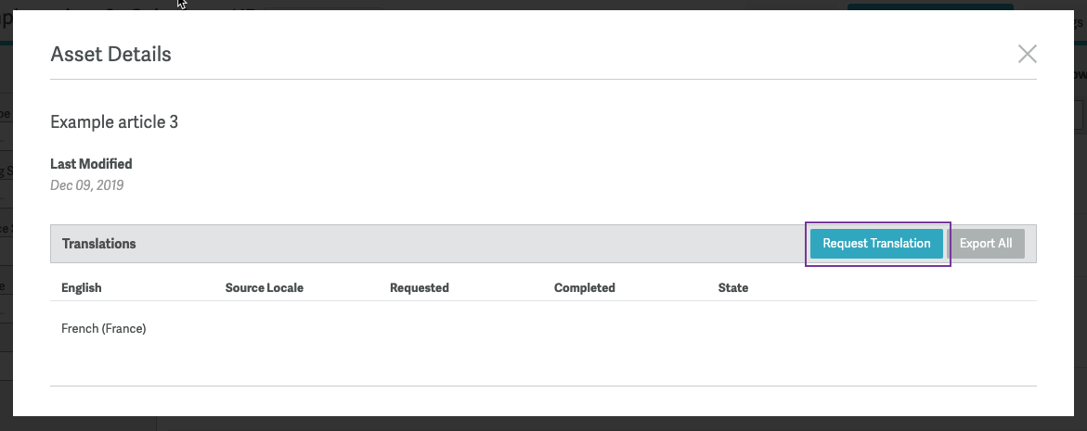Click the Dec 09, 2019 date text
This screenshot has width=1087, height=431.
pos(86,185)
